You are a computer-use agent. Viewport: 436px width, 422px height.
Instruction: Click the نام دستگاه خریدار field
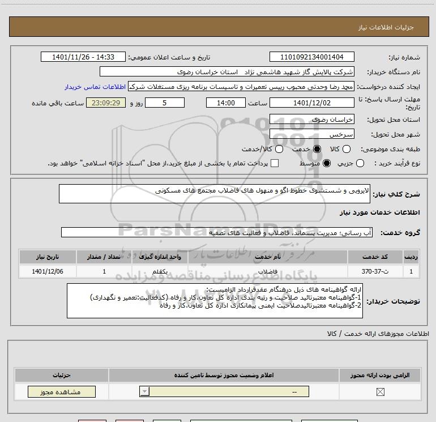click(x=227, y=72)
